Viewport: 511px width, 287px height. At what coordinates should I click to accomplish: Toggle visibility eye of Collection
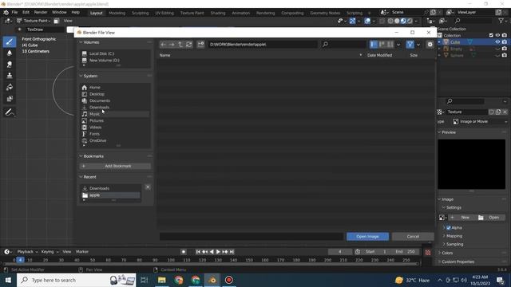click(497, 35)
